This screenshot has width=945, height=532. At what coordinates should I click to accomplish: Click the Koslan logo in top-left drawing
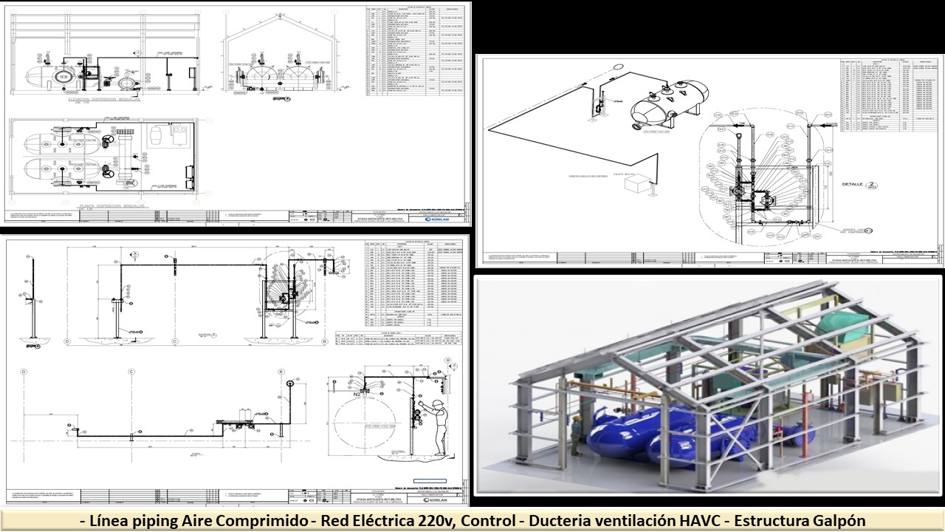click(x=442, y=219)
